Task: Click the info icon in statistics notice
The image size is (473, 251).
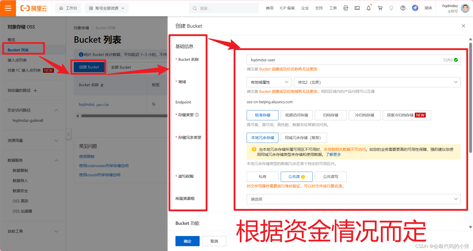Action: point(81,54)
